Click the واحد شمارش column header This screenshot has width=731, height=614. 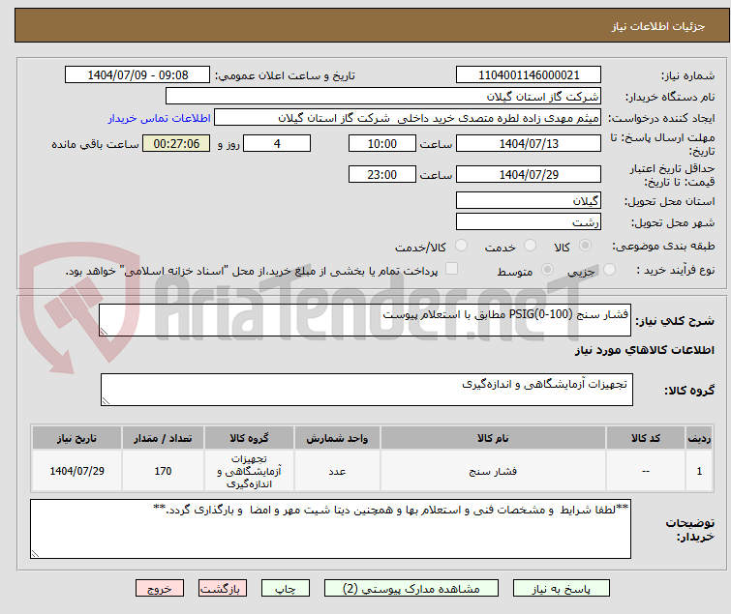337,438
